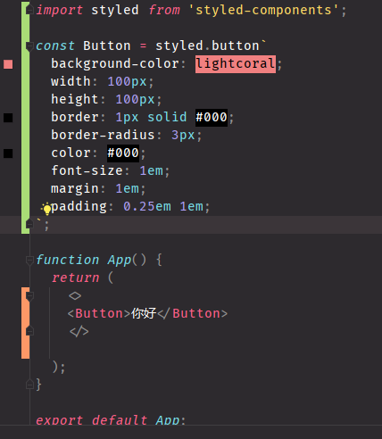Screen dimensions: 382x439
Task: Click the App name in export default
Action: (x=168, y=420)
